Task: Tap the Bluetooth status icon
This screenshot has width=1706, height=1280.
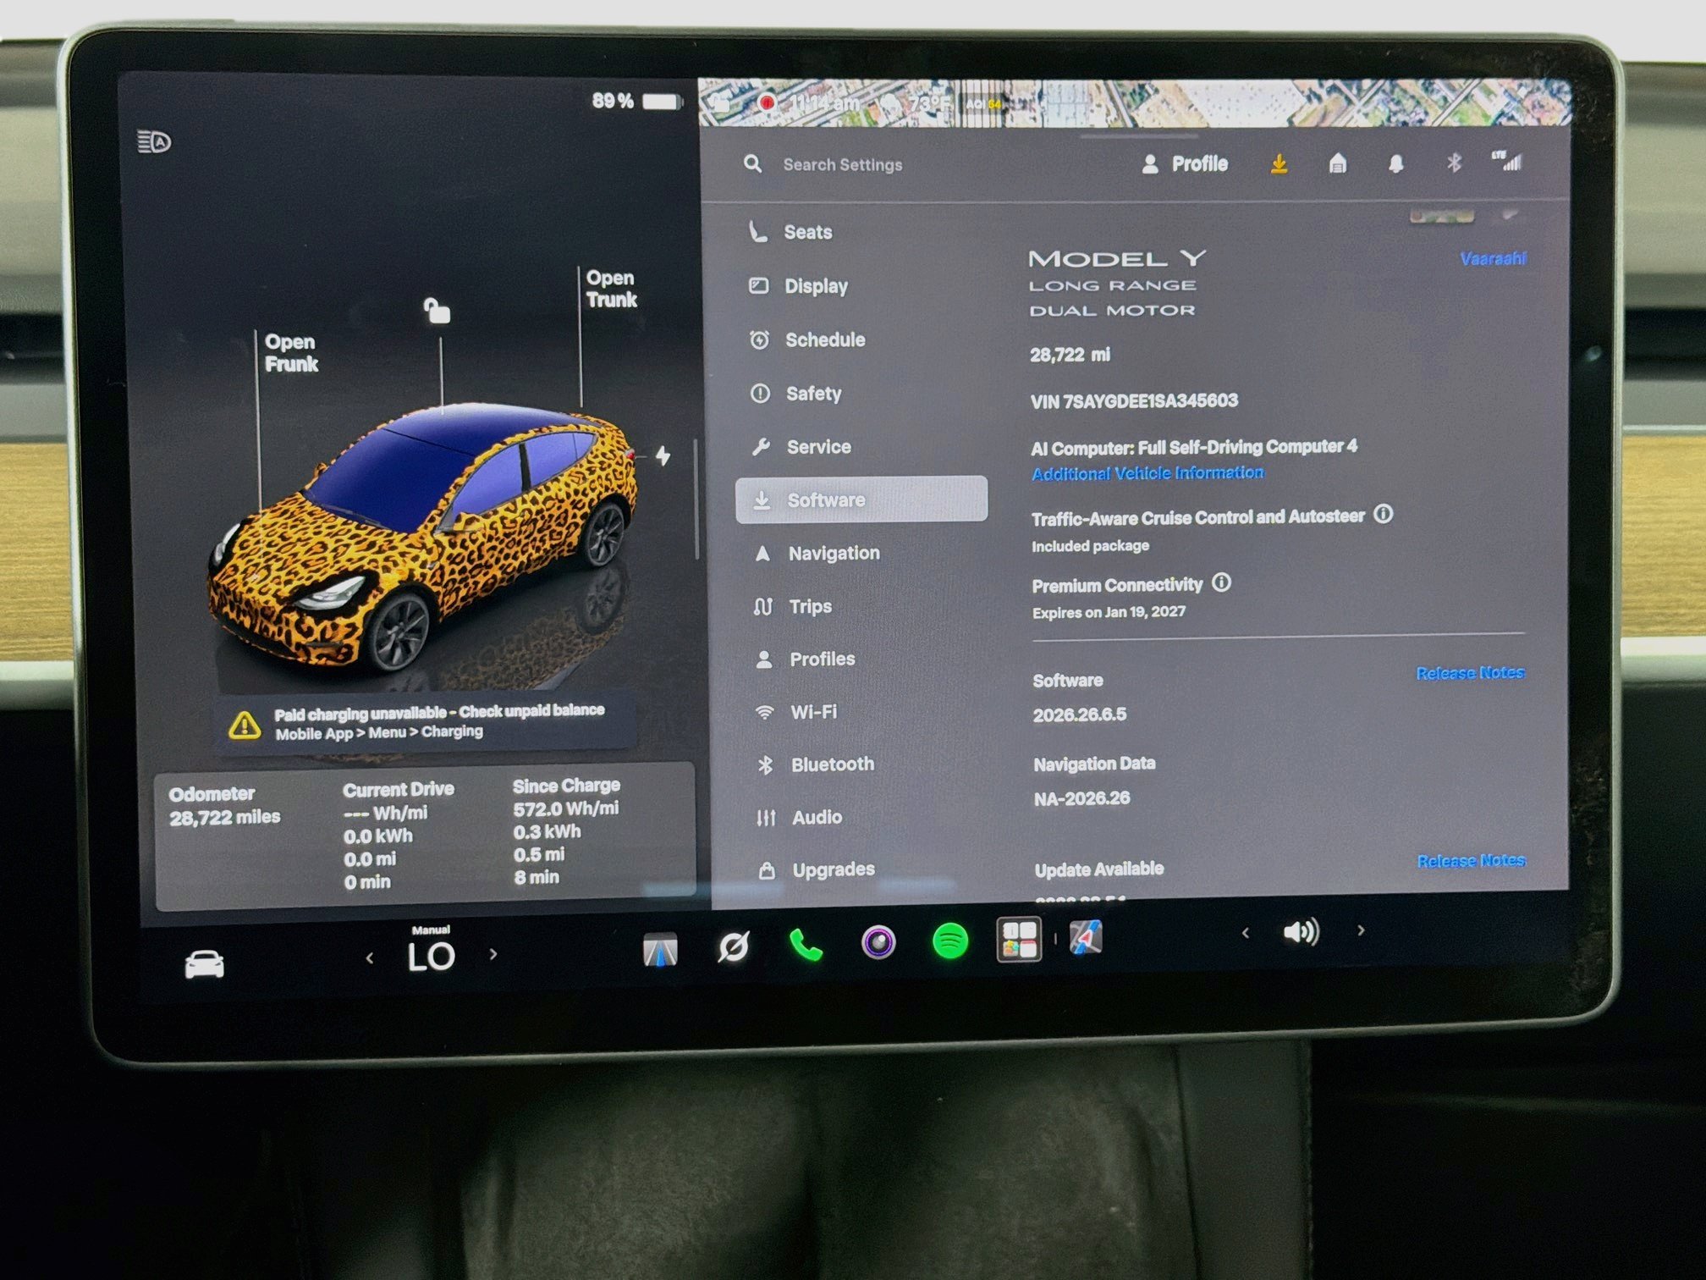Action: point(1454,162)
